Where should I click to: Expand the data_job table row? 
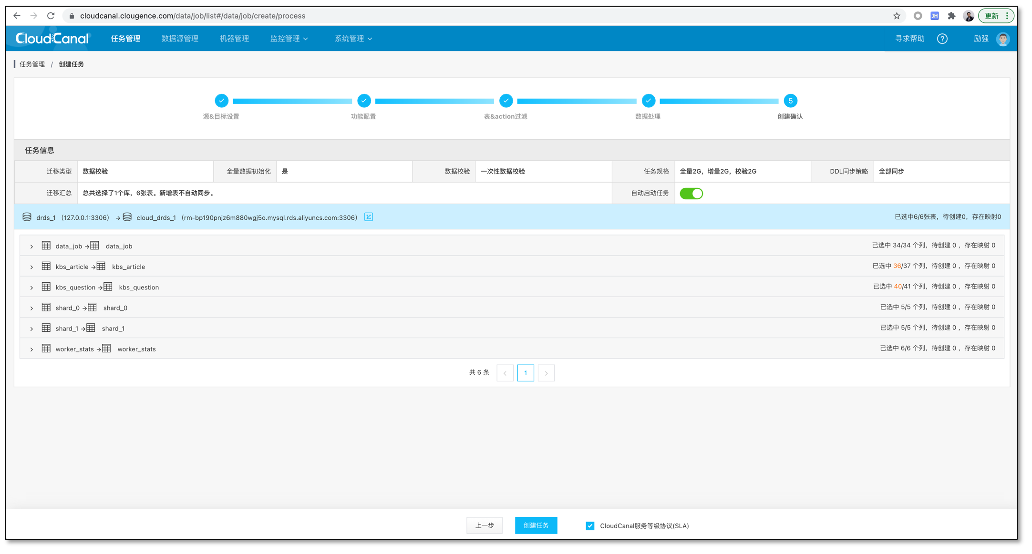[31, 246]
